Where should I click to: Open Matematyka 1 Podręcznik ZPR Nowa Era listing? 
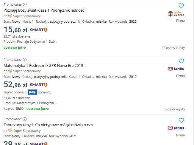43,65
